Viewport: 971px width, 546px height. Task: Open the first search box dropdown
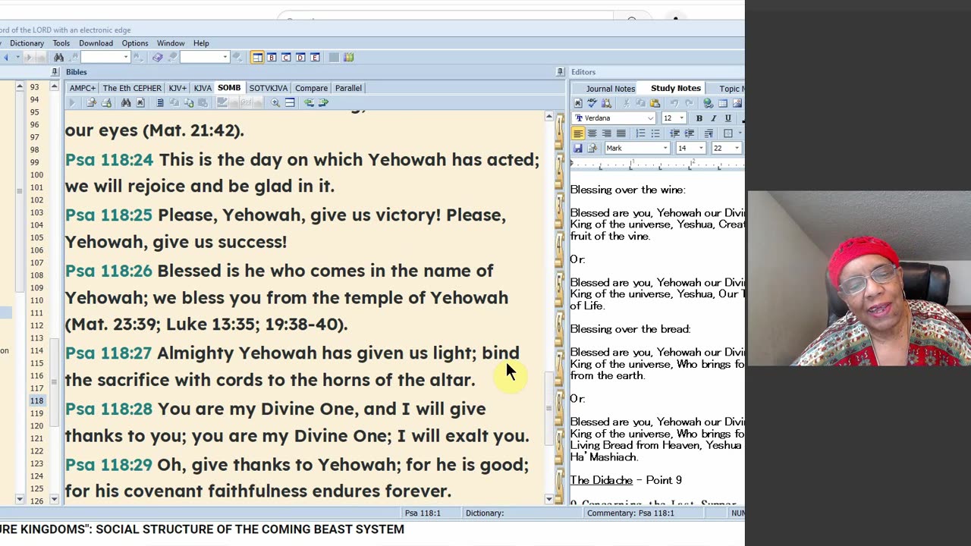[x=126, y=58]
